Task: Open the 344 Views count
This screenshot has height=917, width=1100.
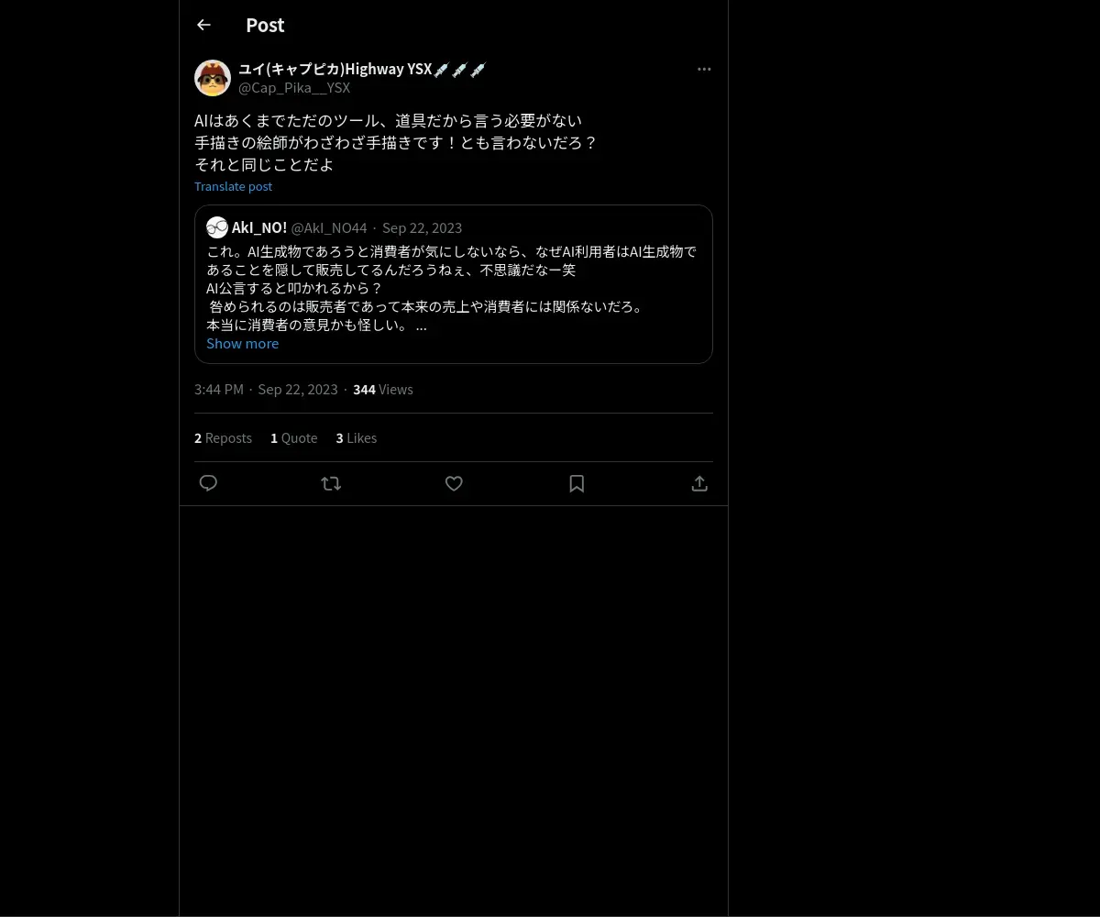Action: click(383, 390)
